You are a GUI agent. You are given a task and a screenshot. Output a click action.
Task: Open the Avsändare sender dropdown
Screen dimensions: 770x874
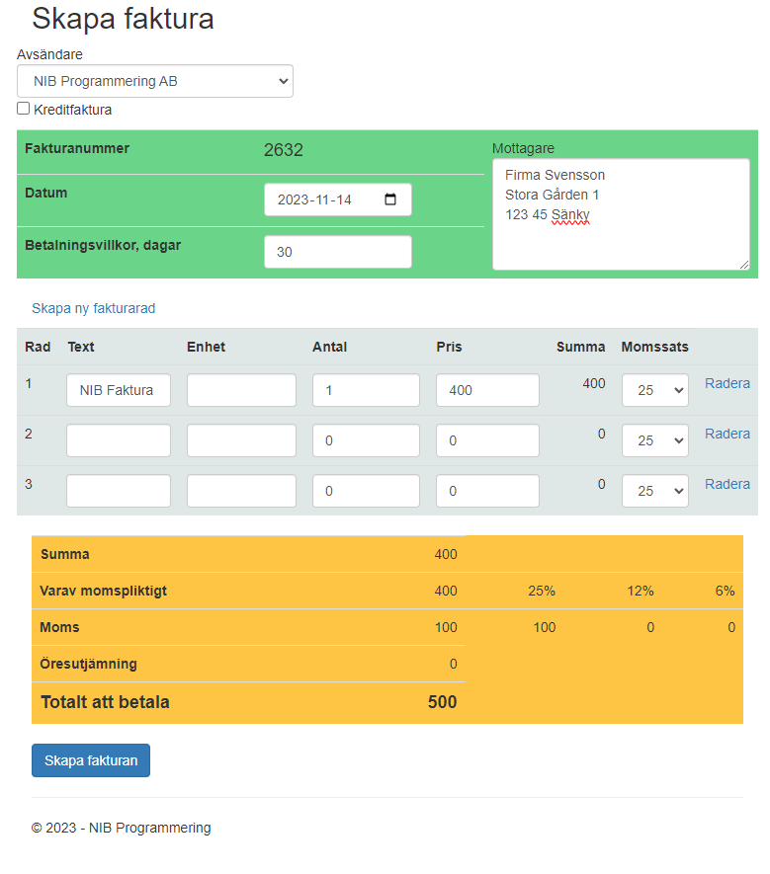point(155,81)
